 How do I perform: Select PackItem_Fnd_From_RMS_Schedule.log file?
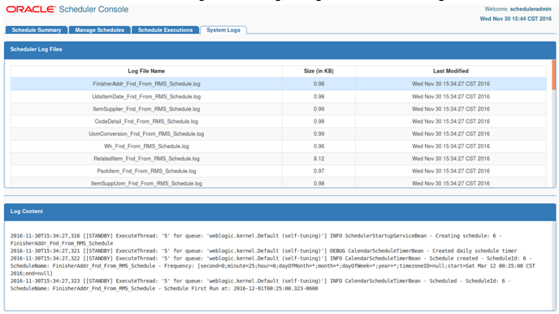pyautogui.click(x=146, y=171)
